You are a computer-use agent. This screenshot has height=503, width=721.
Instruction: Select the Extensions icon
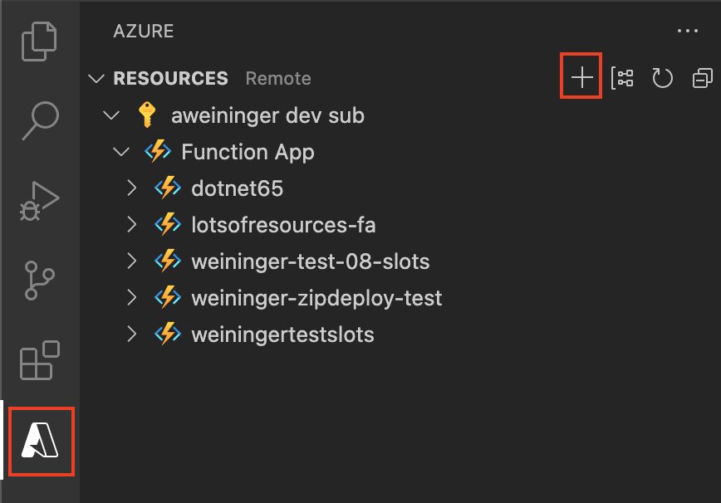(41, 360)
